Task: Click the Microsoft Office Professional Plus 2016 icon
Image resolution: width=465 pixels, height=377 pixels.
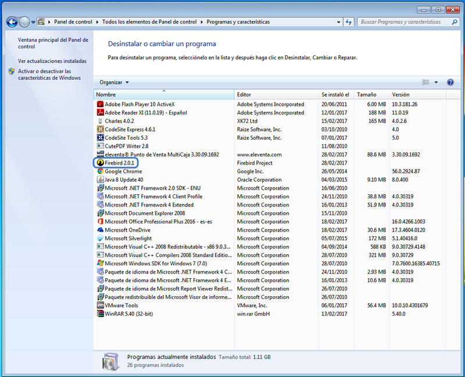Action: tap(100, 222)
